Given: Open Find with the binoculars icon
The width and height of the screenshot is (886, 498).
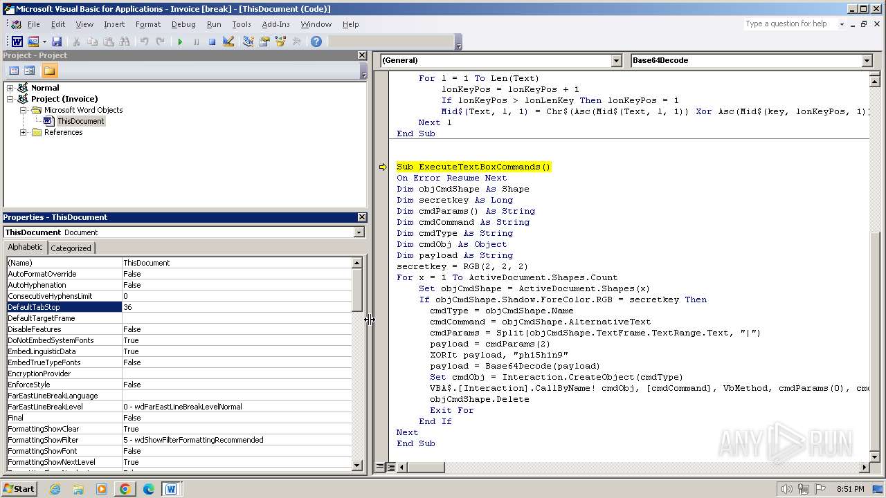Looking at the screenshot, I should pos(124,41).
